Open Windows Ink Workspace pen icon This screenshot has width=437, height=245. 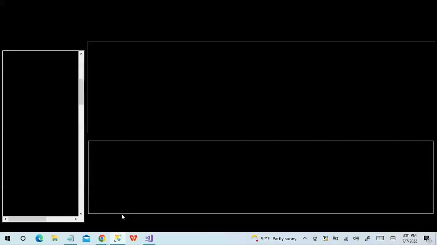tap(367, 239)
